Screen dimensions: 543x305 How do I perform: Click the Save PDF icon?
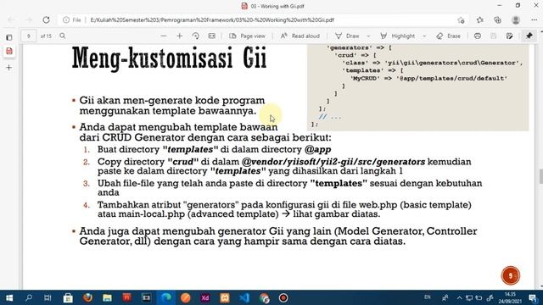(x=494, y=36)
